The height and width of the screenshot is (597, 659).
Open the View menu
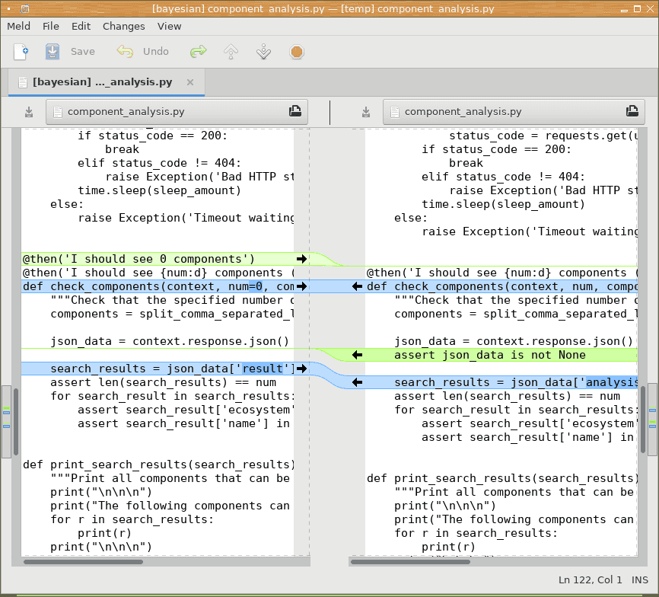coord(169,26)
